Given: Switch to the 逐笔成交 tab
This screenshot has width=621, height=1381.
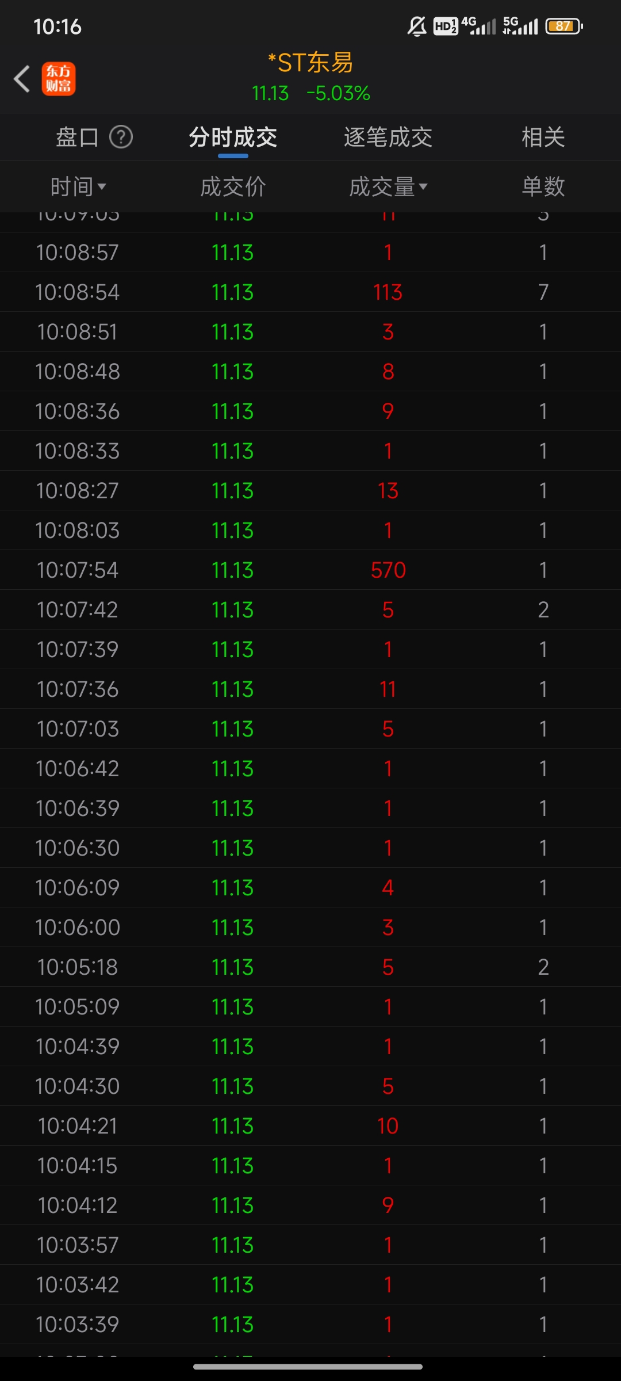Looking at the screenshot, I should click(x=388, y=137).
